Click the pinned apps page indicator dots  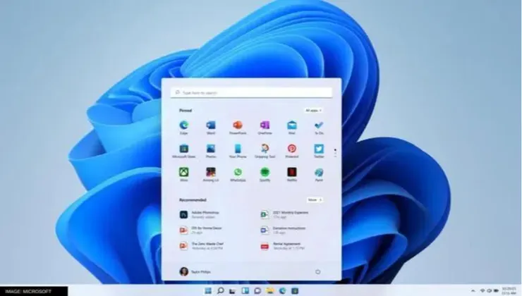335,153
